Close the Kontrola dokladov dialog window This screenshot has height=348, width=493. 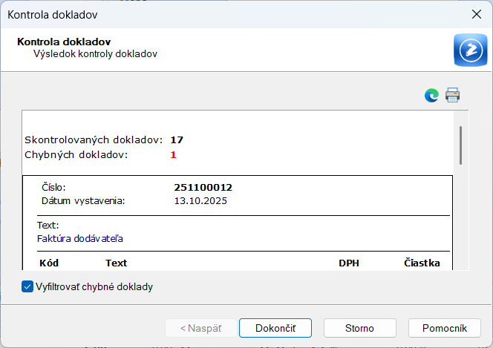click(x=476, y=14)
